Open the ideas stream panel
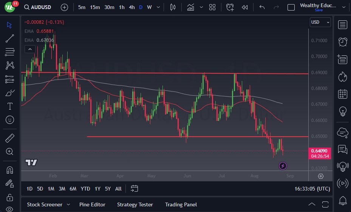351x212 pixels. [342, 166]
